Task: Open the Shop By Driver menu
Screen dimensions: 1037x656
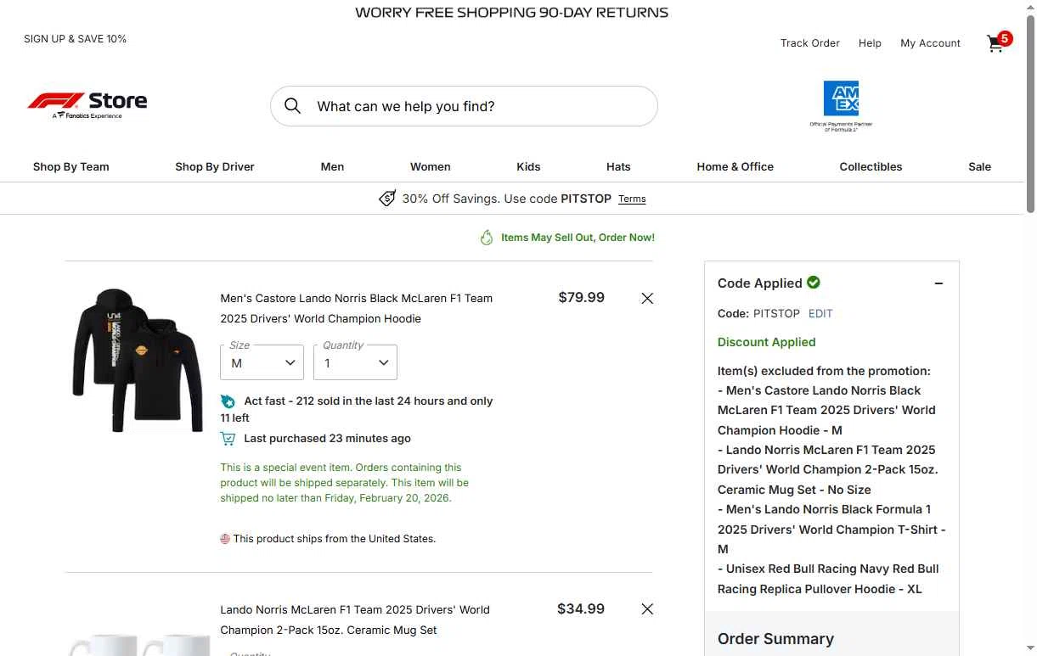Action: pos(215,166)
